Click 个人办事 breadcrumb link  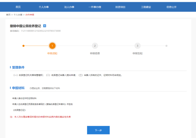18,15
